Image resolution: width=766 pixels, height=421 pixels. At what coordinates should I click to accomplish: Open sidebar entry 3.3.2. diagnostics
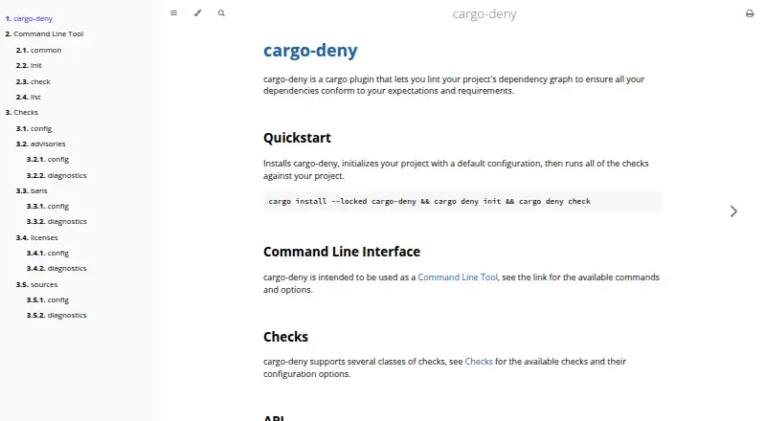(56, 221)
